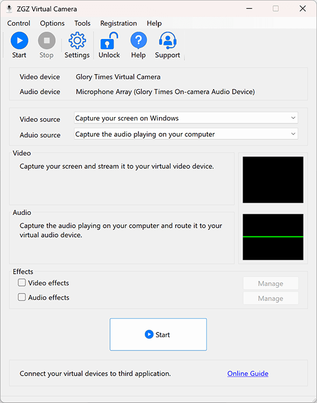Open the Registration menu
This screenshot has height=403, width=317.
coord(118,23)
